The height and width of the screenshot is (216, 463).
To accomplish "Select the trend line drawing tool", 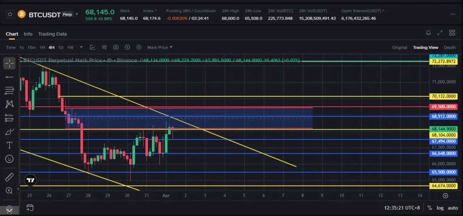I will 9,77.
